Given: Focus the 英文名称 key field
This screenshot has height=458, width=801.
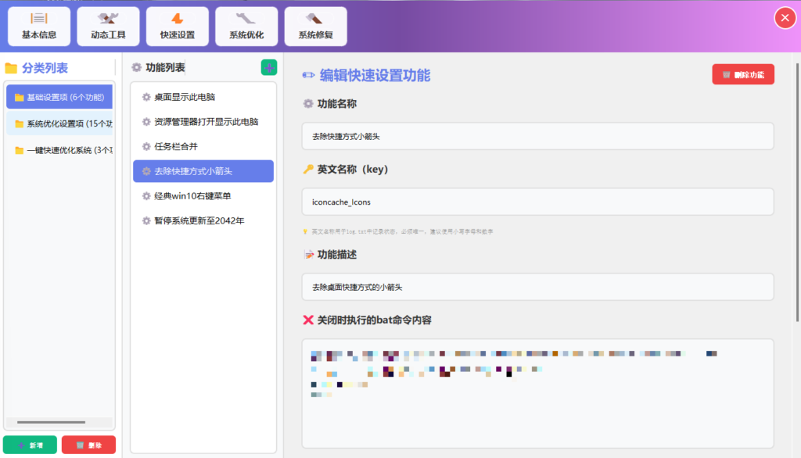Looking at the screenshot, I should 537,202.
